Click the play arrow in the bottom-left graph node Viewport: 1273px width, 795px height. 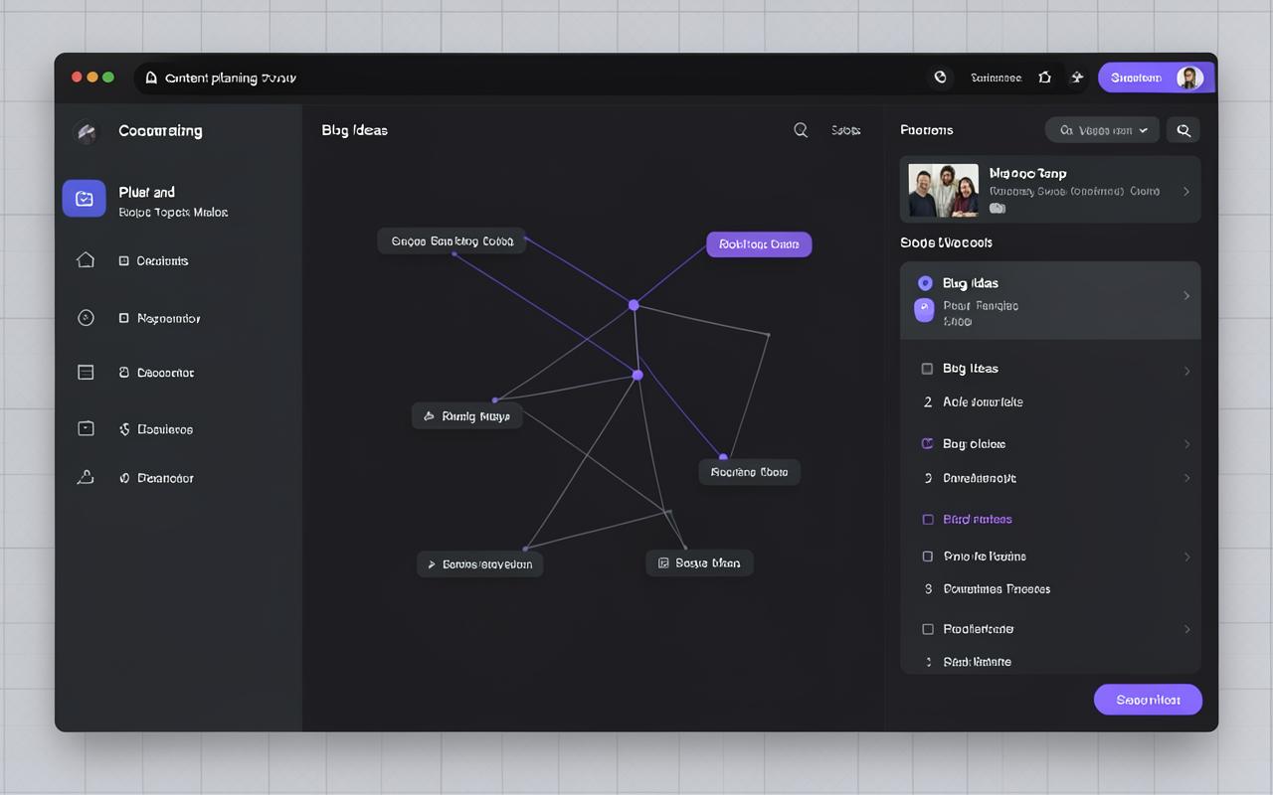[x=432, y=564]
